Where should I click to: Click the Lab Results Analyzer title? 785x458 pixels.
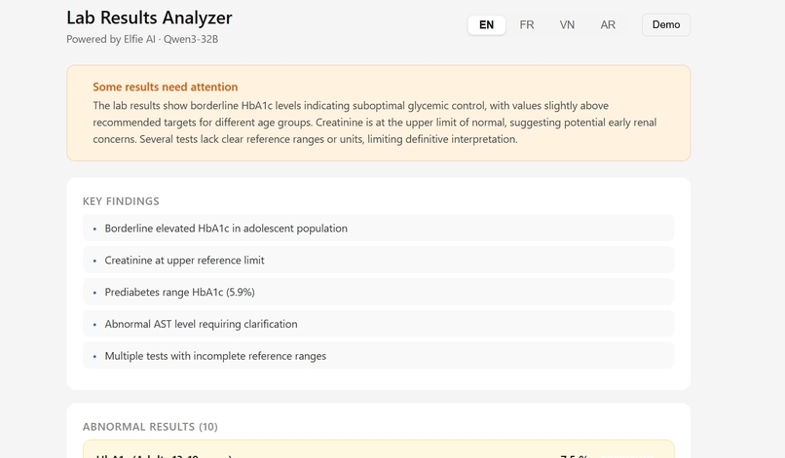[x=149, y=18]
